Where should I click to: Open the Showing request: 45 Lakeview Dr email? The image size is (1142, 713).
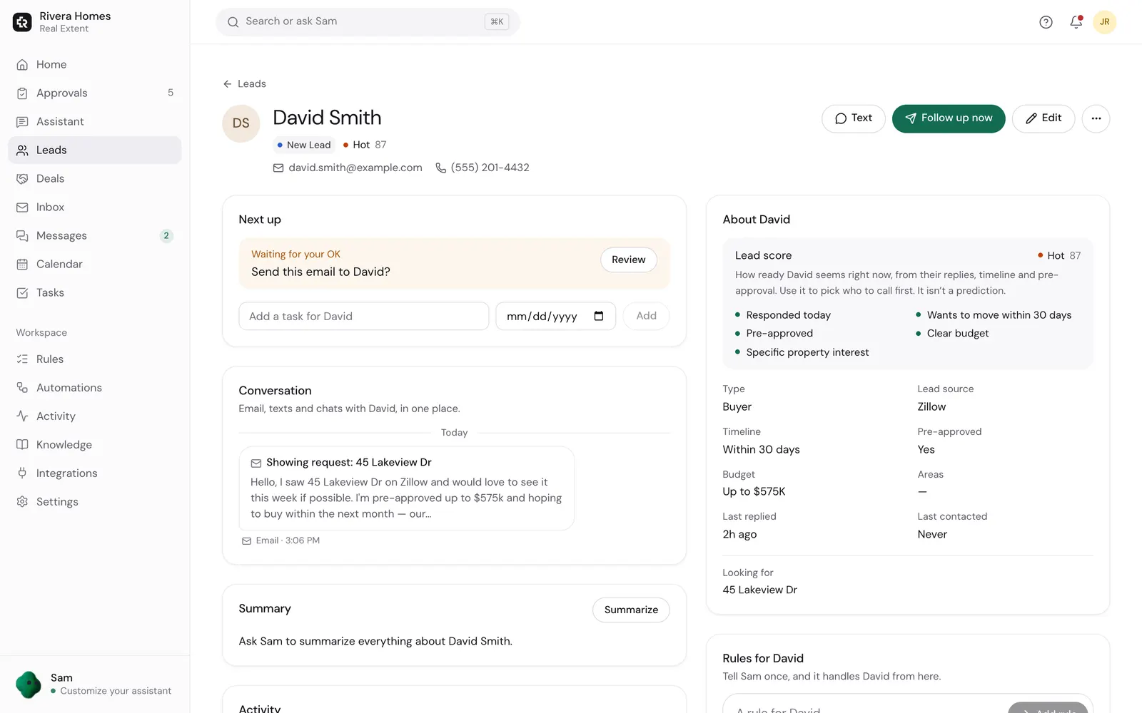[407, 488]
